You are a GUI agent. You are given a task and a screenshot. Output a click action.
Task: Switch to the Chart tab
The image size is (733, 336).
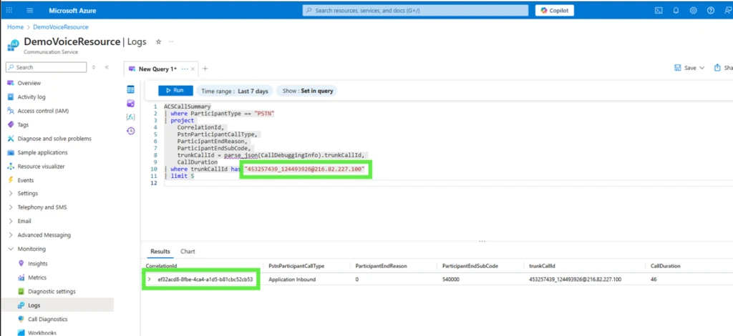188,252
